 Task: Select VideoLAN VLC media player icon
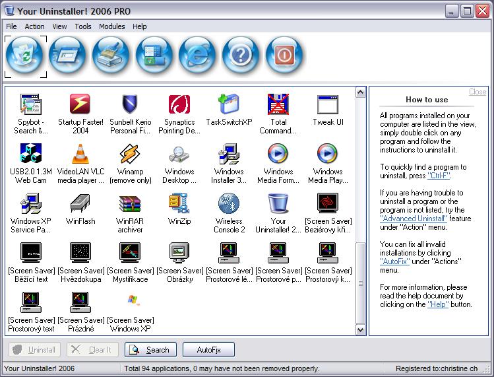80,153
